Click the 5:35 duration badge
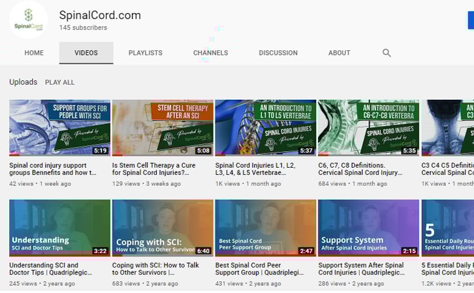The image size is (474, 293). point(409,151)
